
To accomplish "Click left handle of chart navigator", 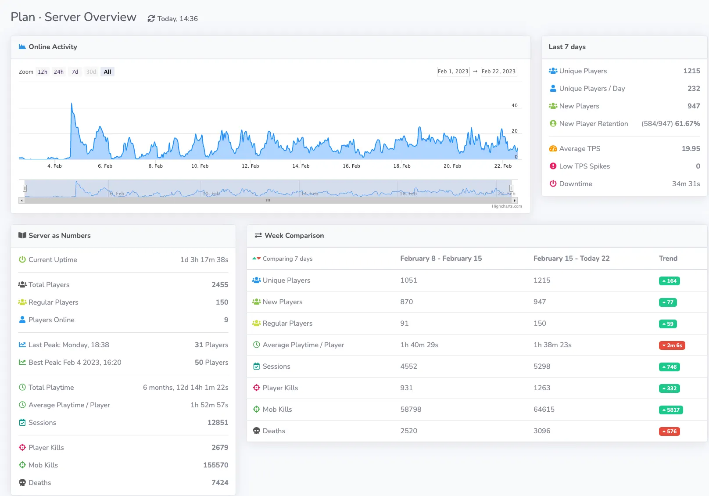I will point(25,188).
